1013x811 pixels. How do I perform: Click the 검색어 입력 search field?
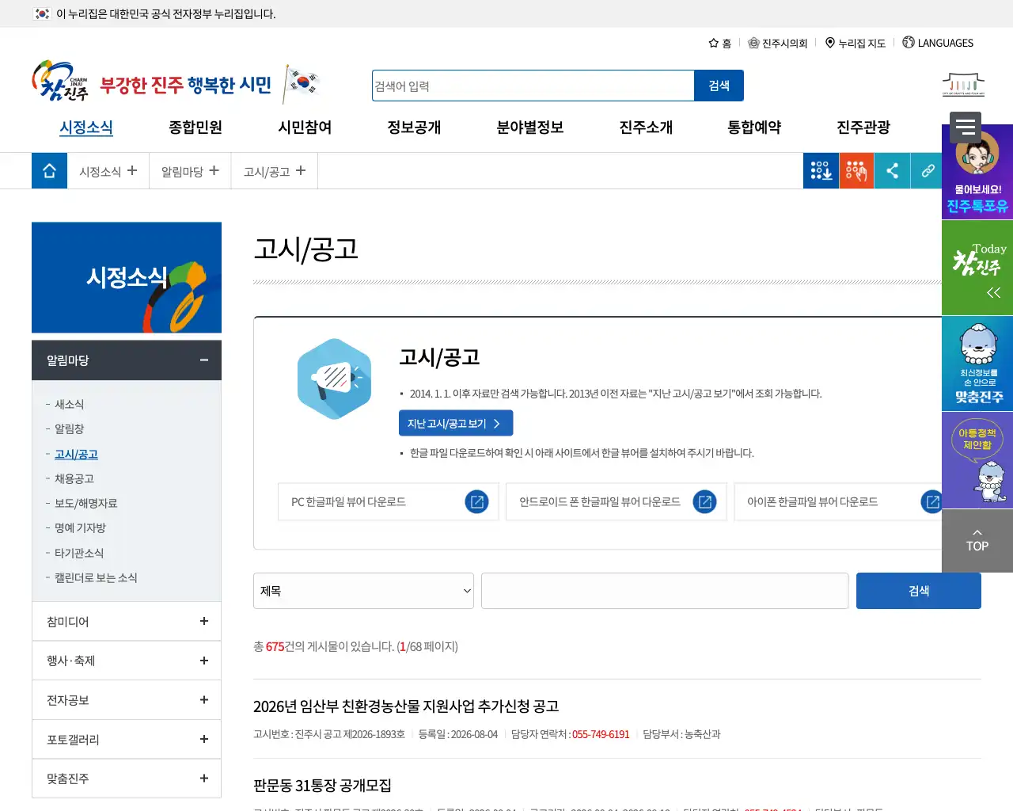tap(533, 86)
